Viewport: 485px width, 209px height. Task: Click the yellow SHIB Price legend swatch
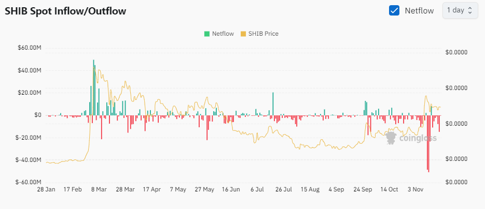(x=243, y=34)
